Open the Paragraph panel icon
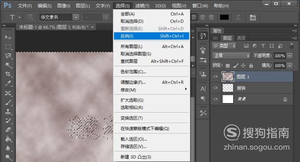Screen dimensions: 300x162 coord(203,99)
